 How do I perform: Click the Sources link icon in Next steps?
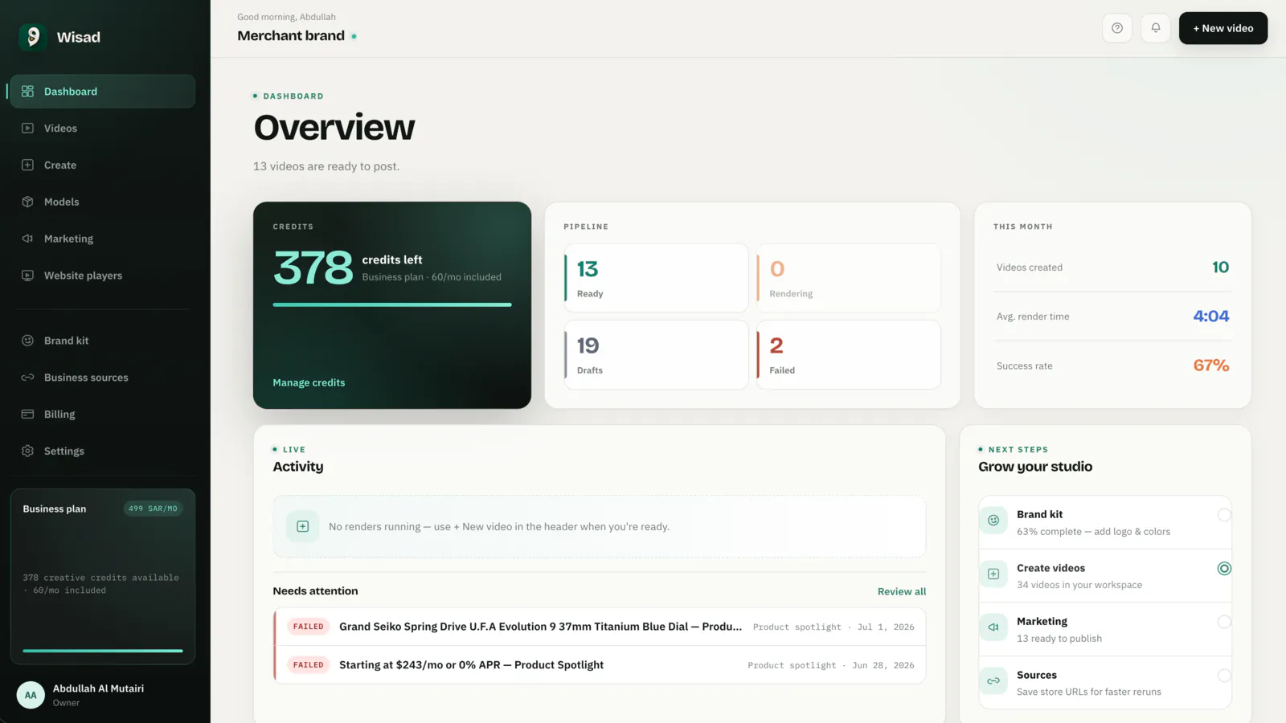993,681
